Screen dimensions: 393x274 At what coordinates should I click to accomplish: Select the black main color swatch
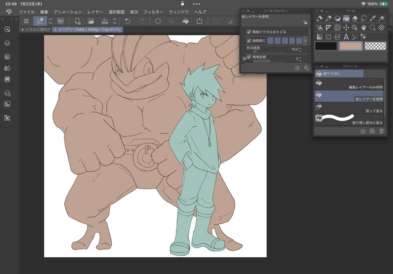pyautogui.click(x=326, y=46)
